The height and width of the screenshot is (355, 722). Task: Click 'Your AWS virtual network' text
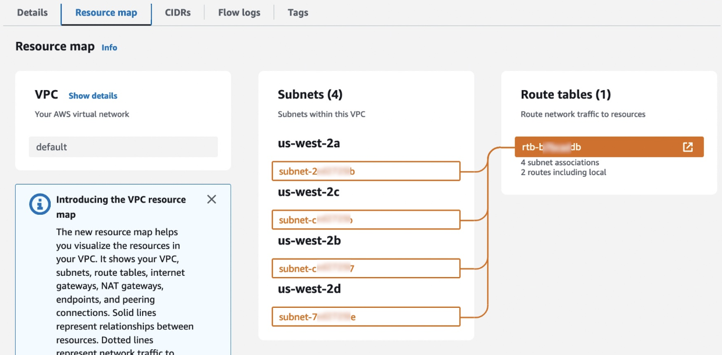82,114
